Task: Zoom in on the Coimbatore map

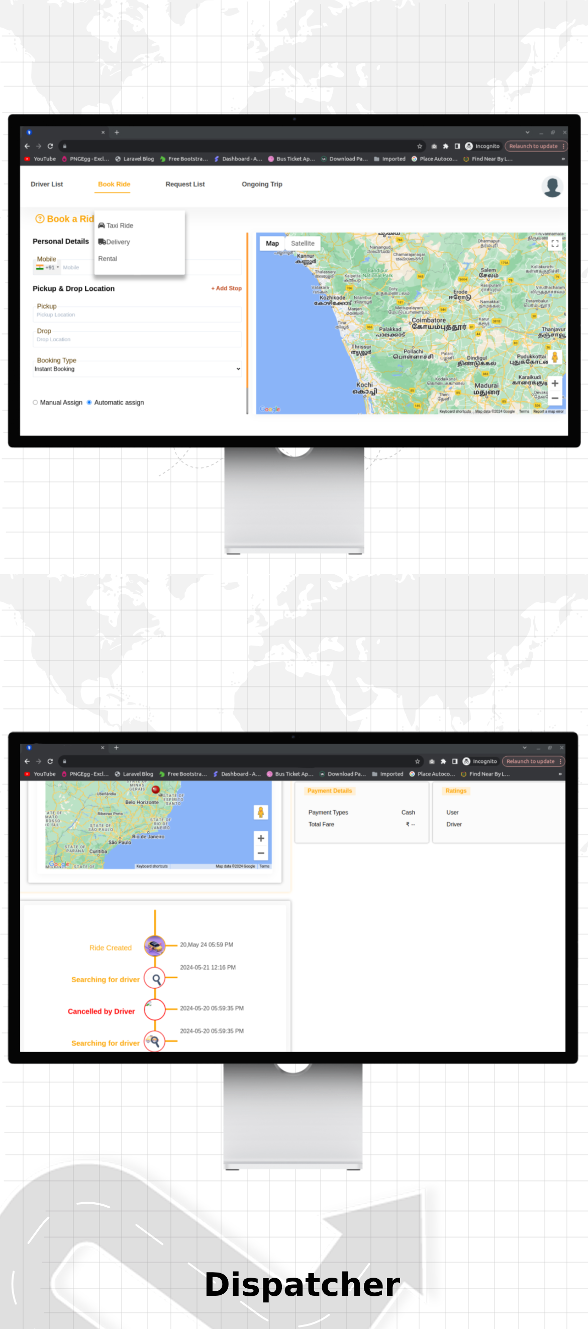Action: [554, 383]
